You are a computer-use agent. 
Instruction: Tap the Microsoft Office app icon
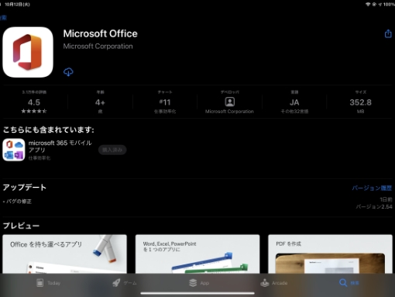pyautogui.click(x=28, y=52)
